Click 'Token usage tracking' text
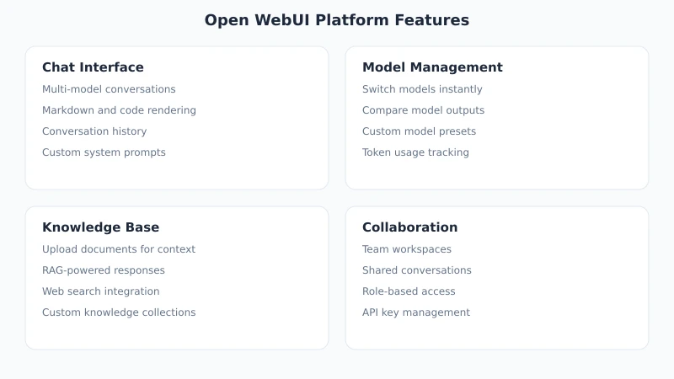This screenshot has width=674, height=379. pos(415,152)
